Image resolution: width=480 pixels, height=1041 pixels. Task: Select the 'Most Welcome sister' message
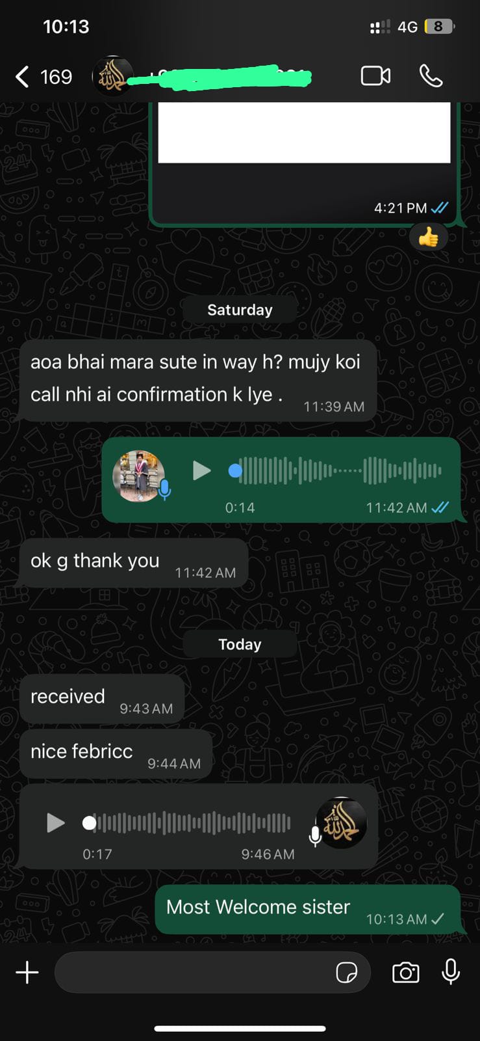(x=308, y=910)
